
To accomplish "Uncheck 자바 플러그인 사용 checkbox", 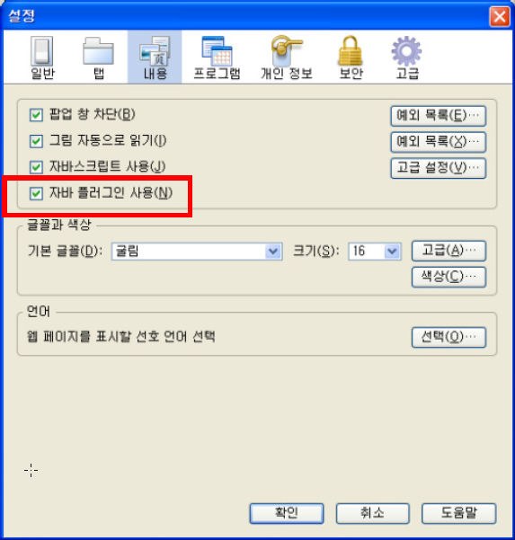I will [36, 193].
